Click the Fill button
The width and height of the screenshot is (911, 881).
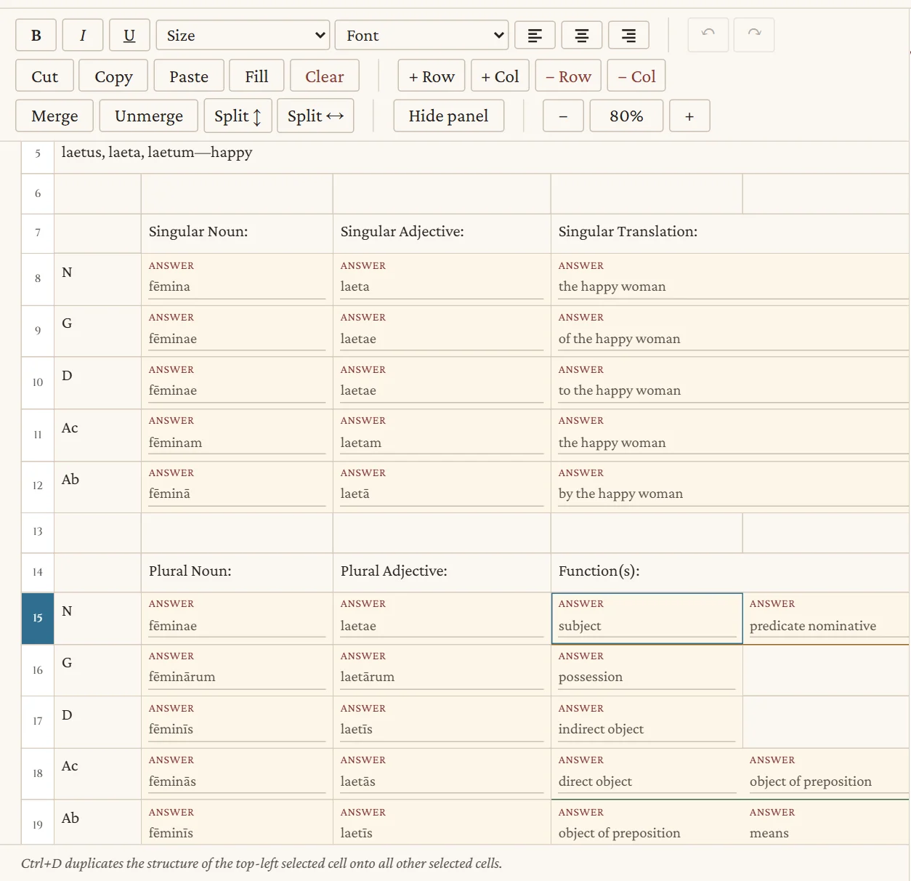click(x=256, y=76)
